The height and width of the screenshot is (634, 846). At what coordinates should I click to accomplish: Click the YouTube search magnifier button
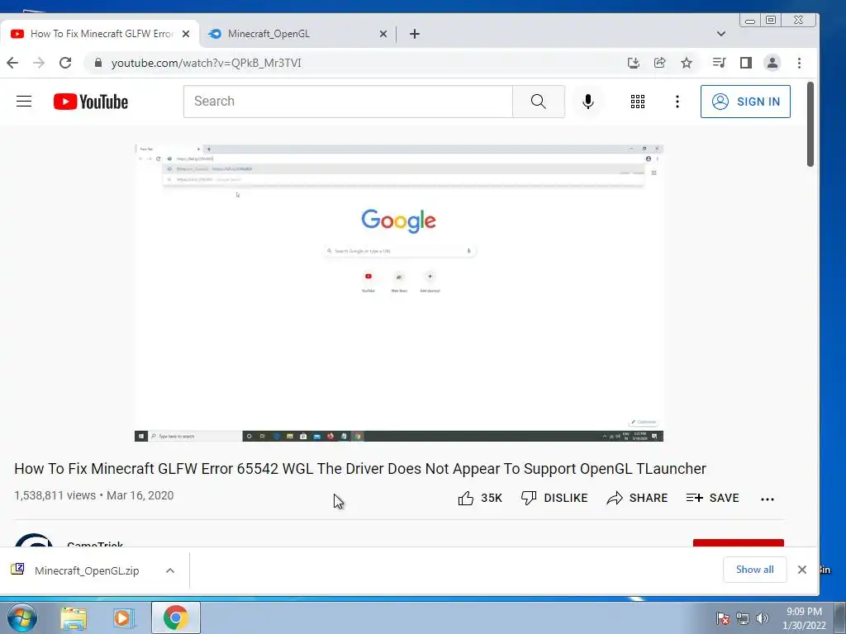tap(538, 102)
